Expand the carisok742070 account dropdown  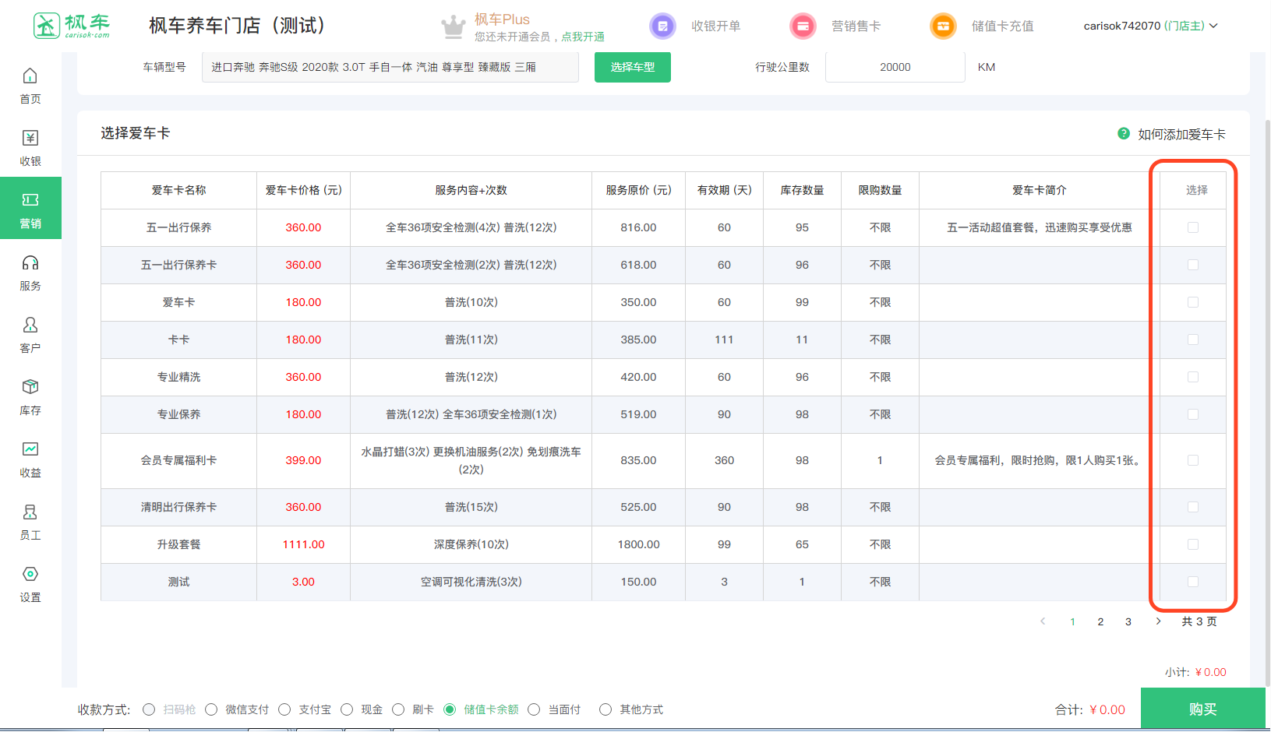click(x=1150, y=26)
